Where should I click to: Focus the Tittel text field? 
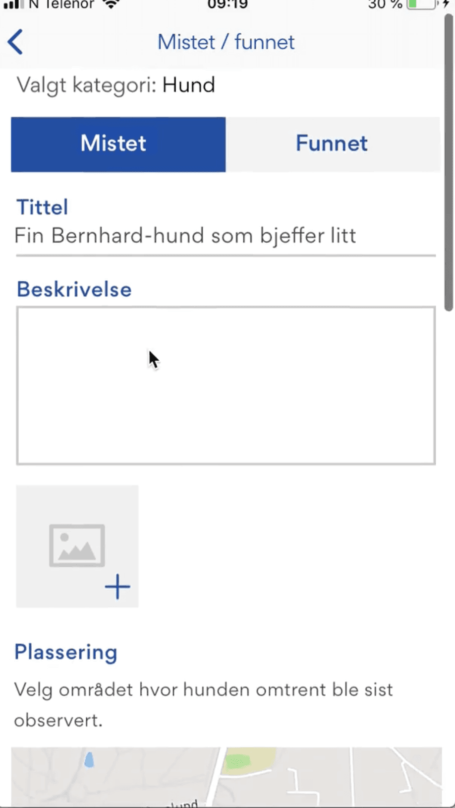[226, 236]
